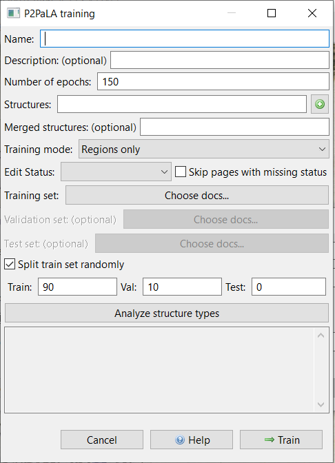Viewport: 335px width, 463px height.
Task: Click the Cancel button
Action: point(102,440)
